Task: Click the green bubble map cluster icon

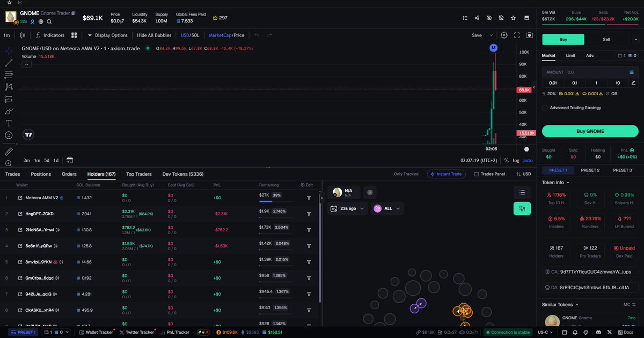Action: (x=522, y=209)
